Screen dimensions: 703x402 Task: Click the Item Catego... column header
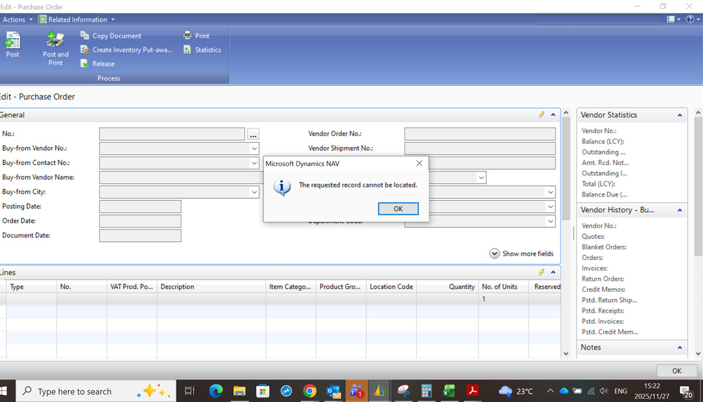pos(291,286)
